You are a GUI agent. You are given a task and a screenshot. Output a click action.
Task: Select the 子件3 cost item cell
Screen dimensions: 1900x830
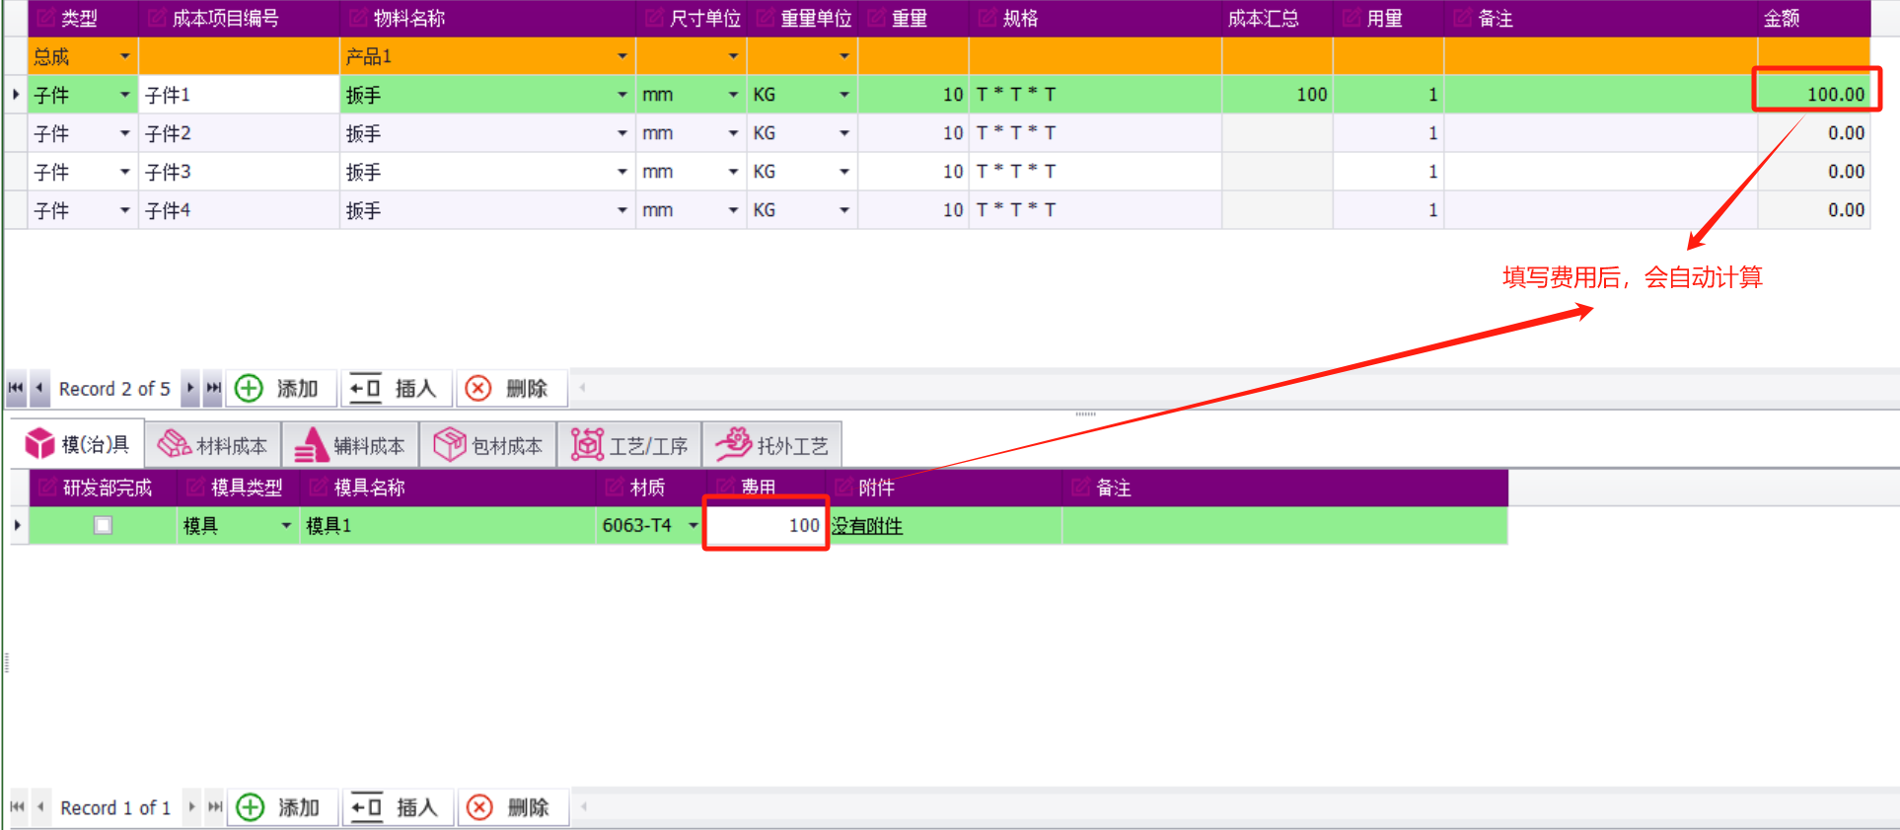[x=237, y=173]
